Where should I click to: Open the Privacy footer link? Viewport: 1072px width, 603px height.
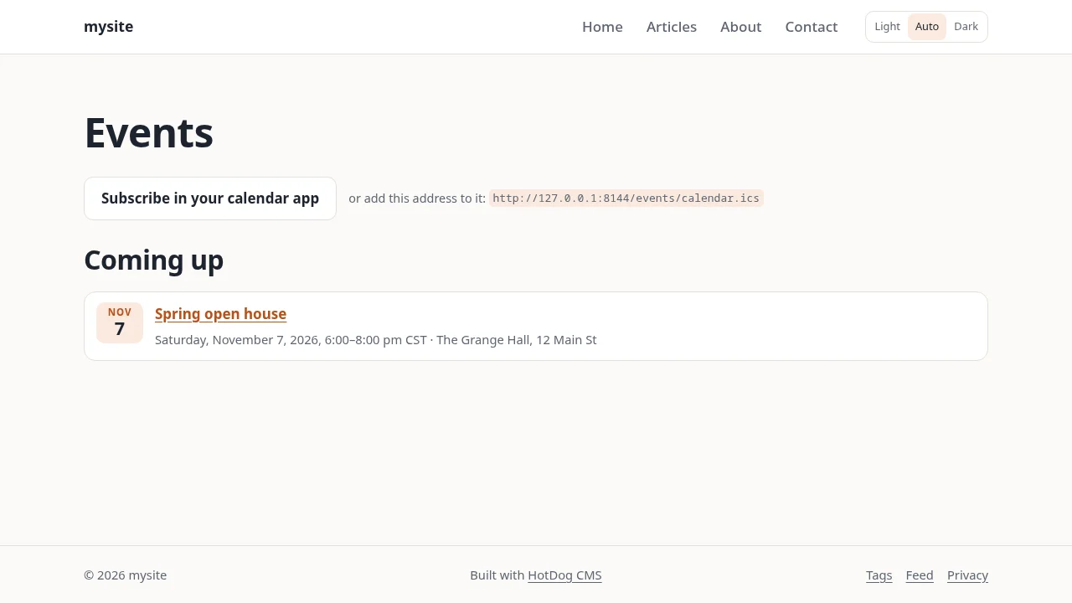coord(967,575)
